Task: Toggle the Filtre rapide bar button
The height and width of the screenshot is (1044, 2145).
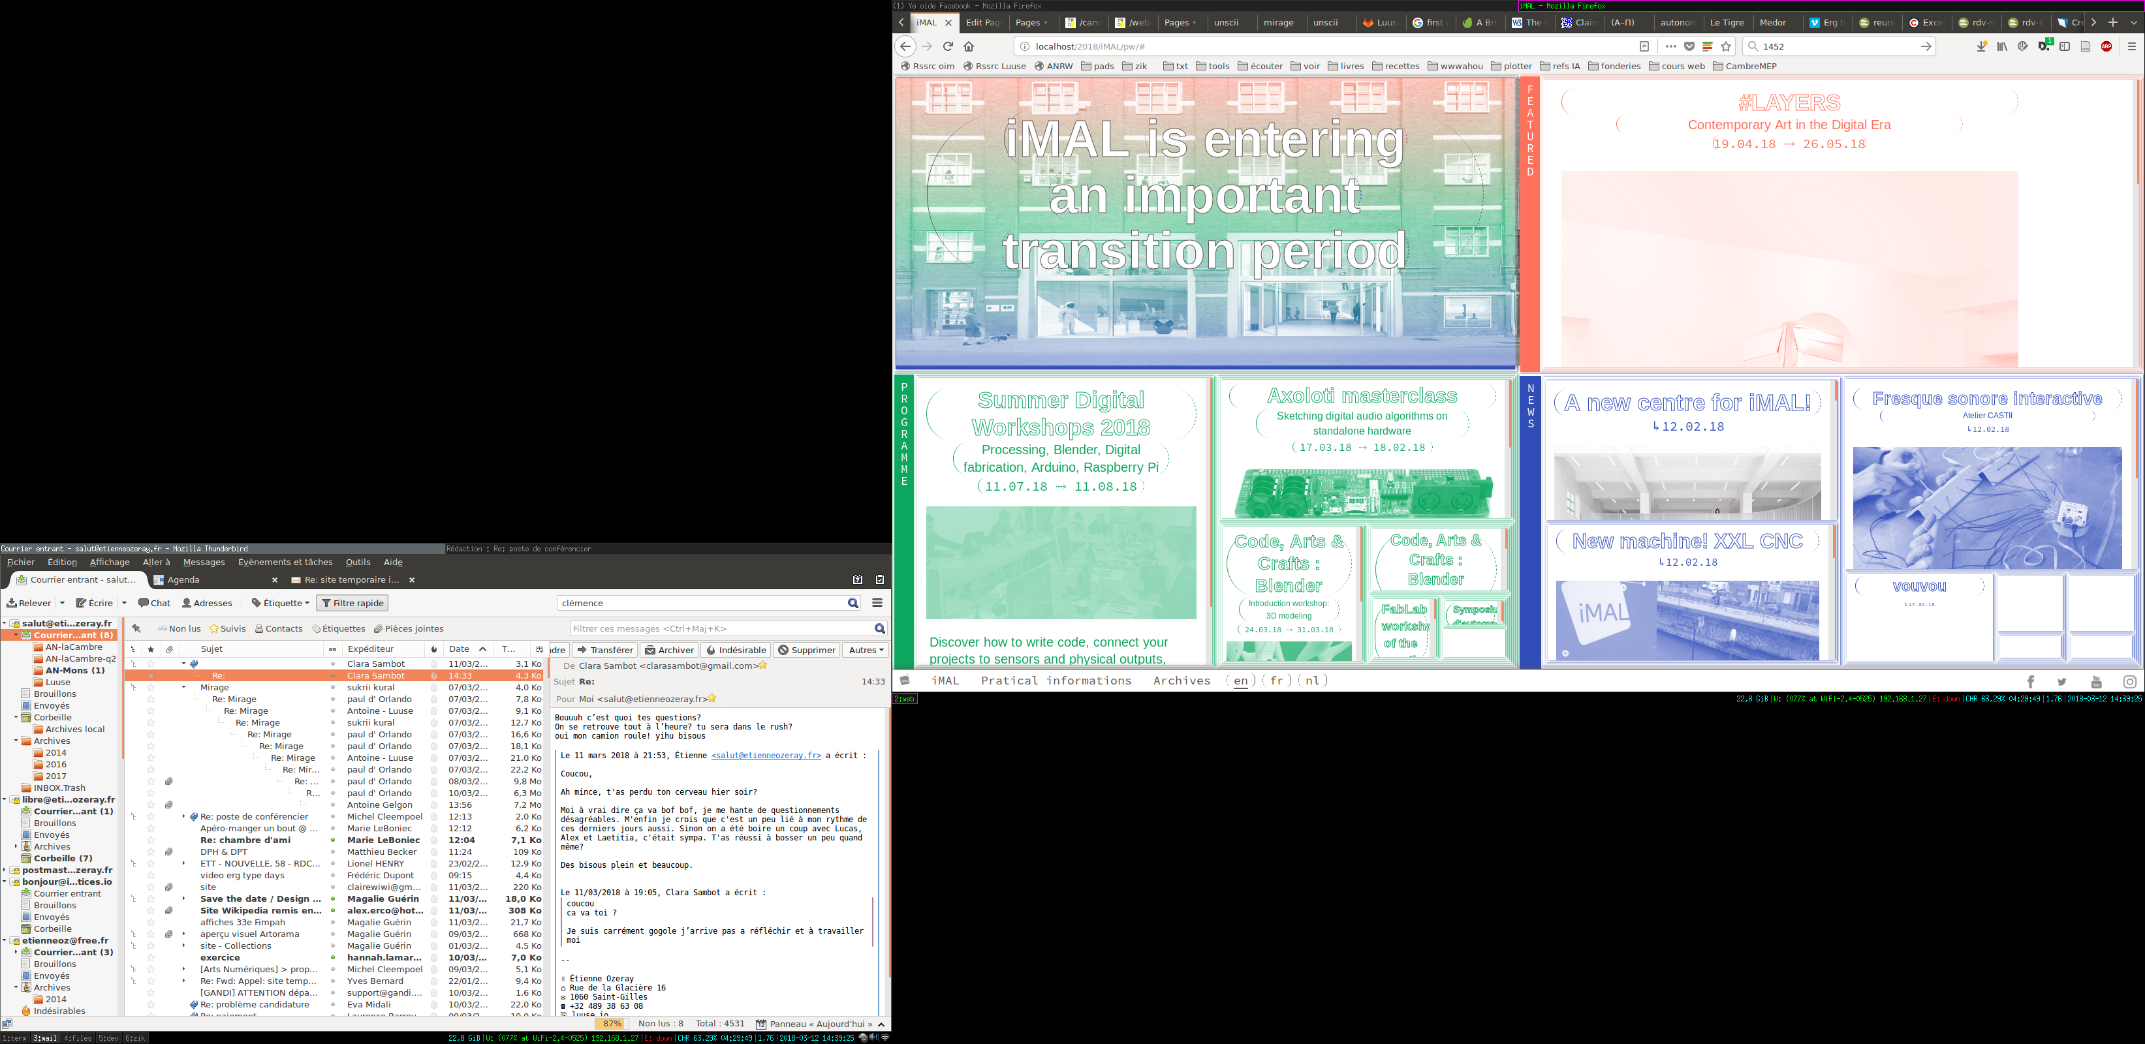Action: 352,603
